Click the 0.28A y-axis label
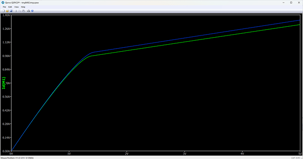The width and height of the screenshot is (303, 159). [6, 124]
